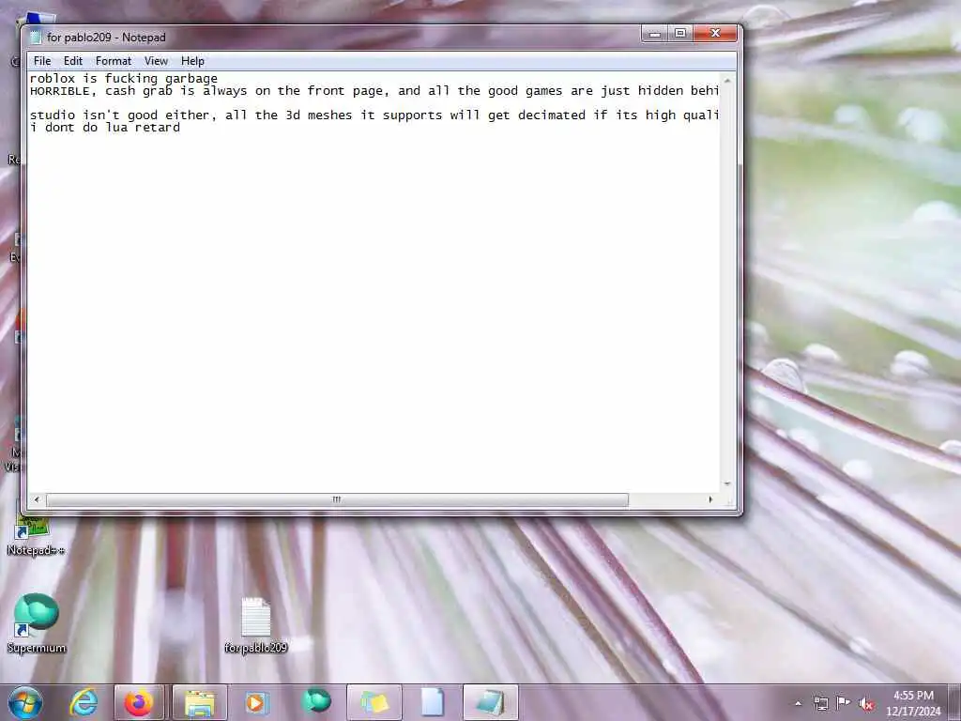Click the word 'HORRIBLE' in the text
This screenshot has width=961, height=721.
click(59, 91)
